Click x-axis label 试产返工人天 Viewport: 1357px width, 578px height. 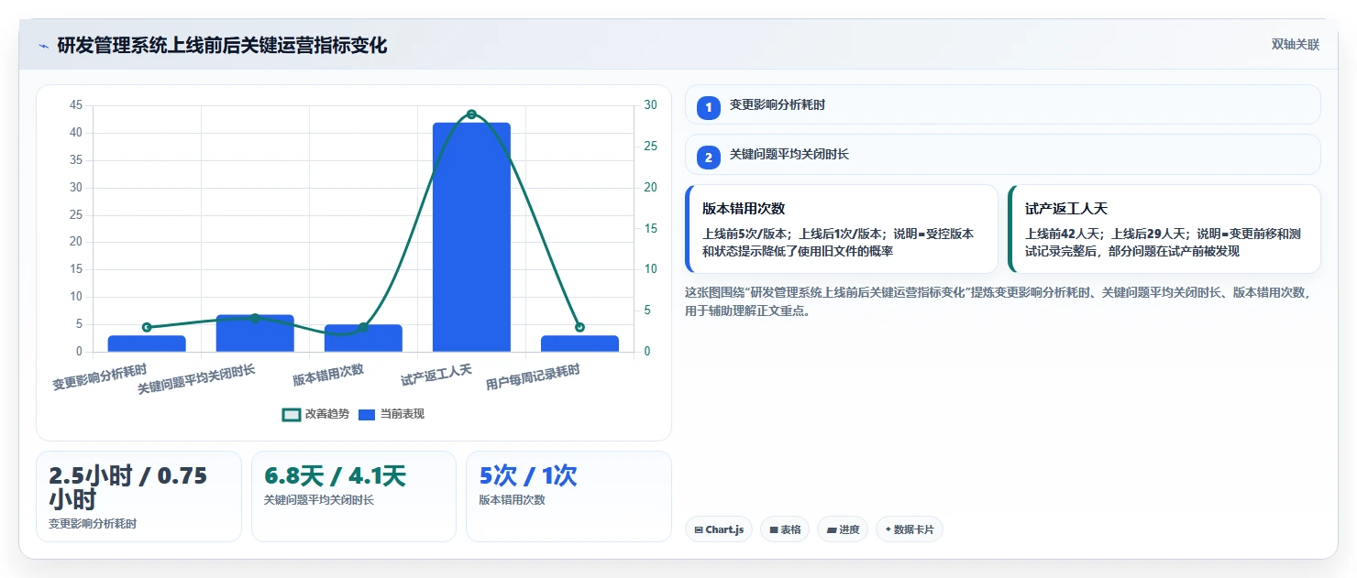pyautogui.click(x=436, y=375)
